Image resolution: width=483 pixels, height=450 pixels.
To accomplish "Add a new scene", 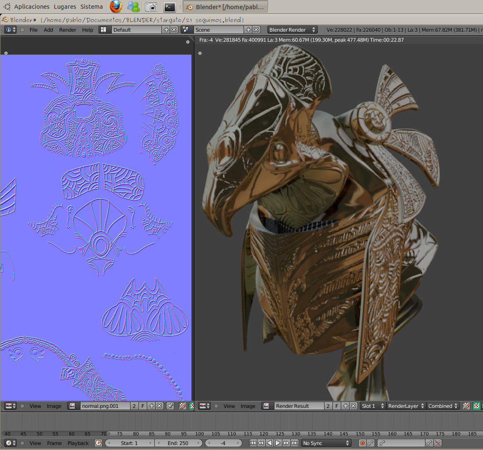I will tap(248, 30).
